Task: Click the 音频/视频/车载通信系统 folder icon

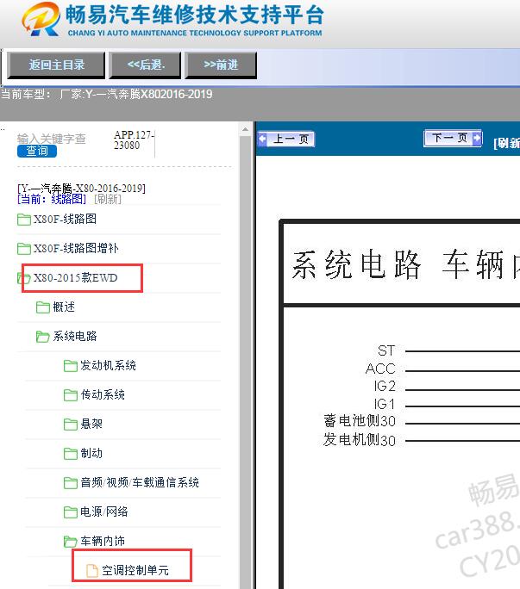Action: 71,483
